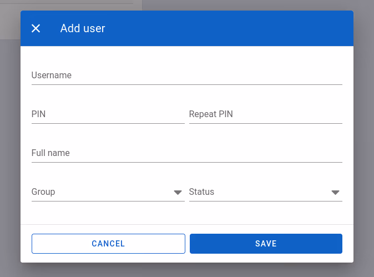Click the Add user dialog title
The height and width of the screenshot is (277, 374).
(83, 28)
